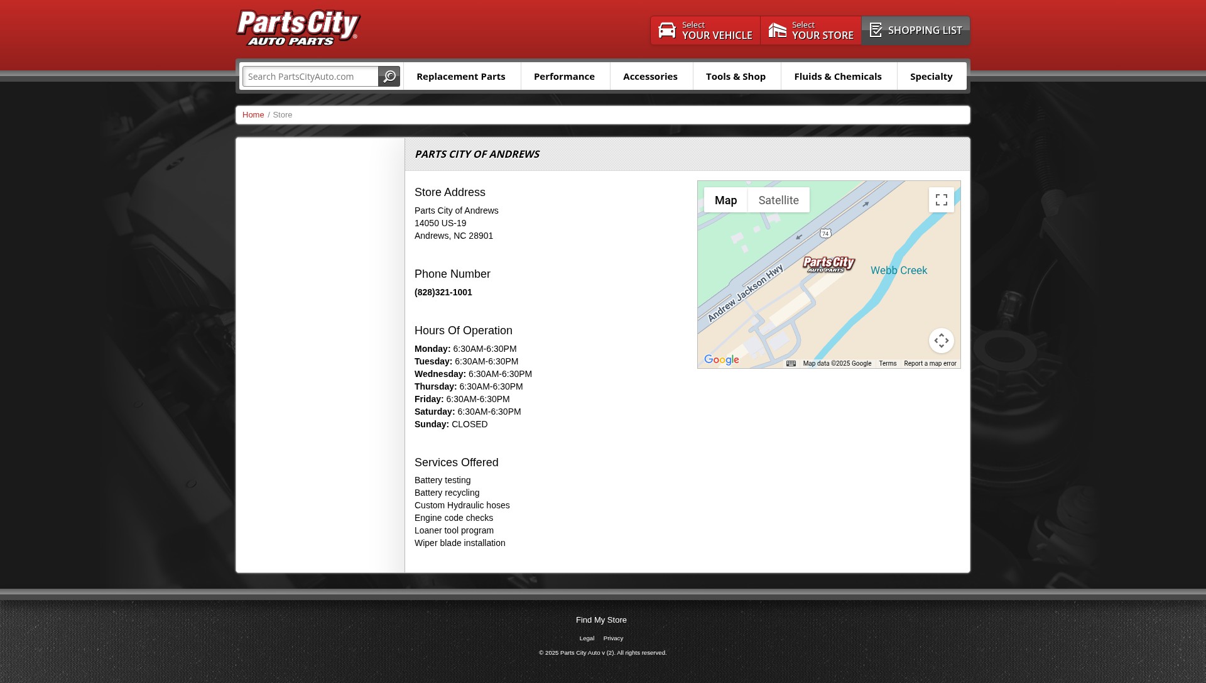Click the store building icon

tap(777, 30)
